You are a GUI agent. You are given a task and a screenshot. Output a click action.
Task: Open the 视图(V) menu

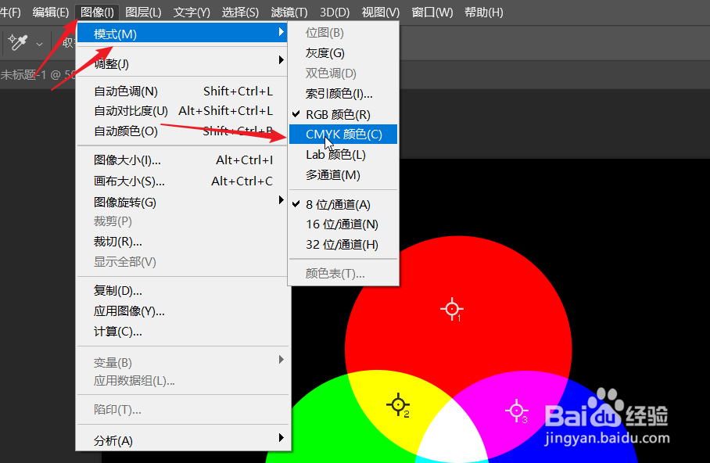point(380,13)
